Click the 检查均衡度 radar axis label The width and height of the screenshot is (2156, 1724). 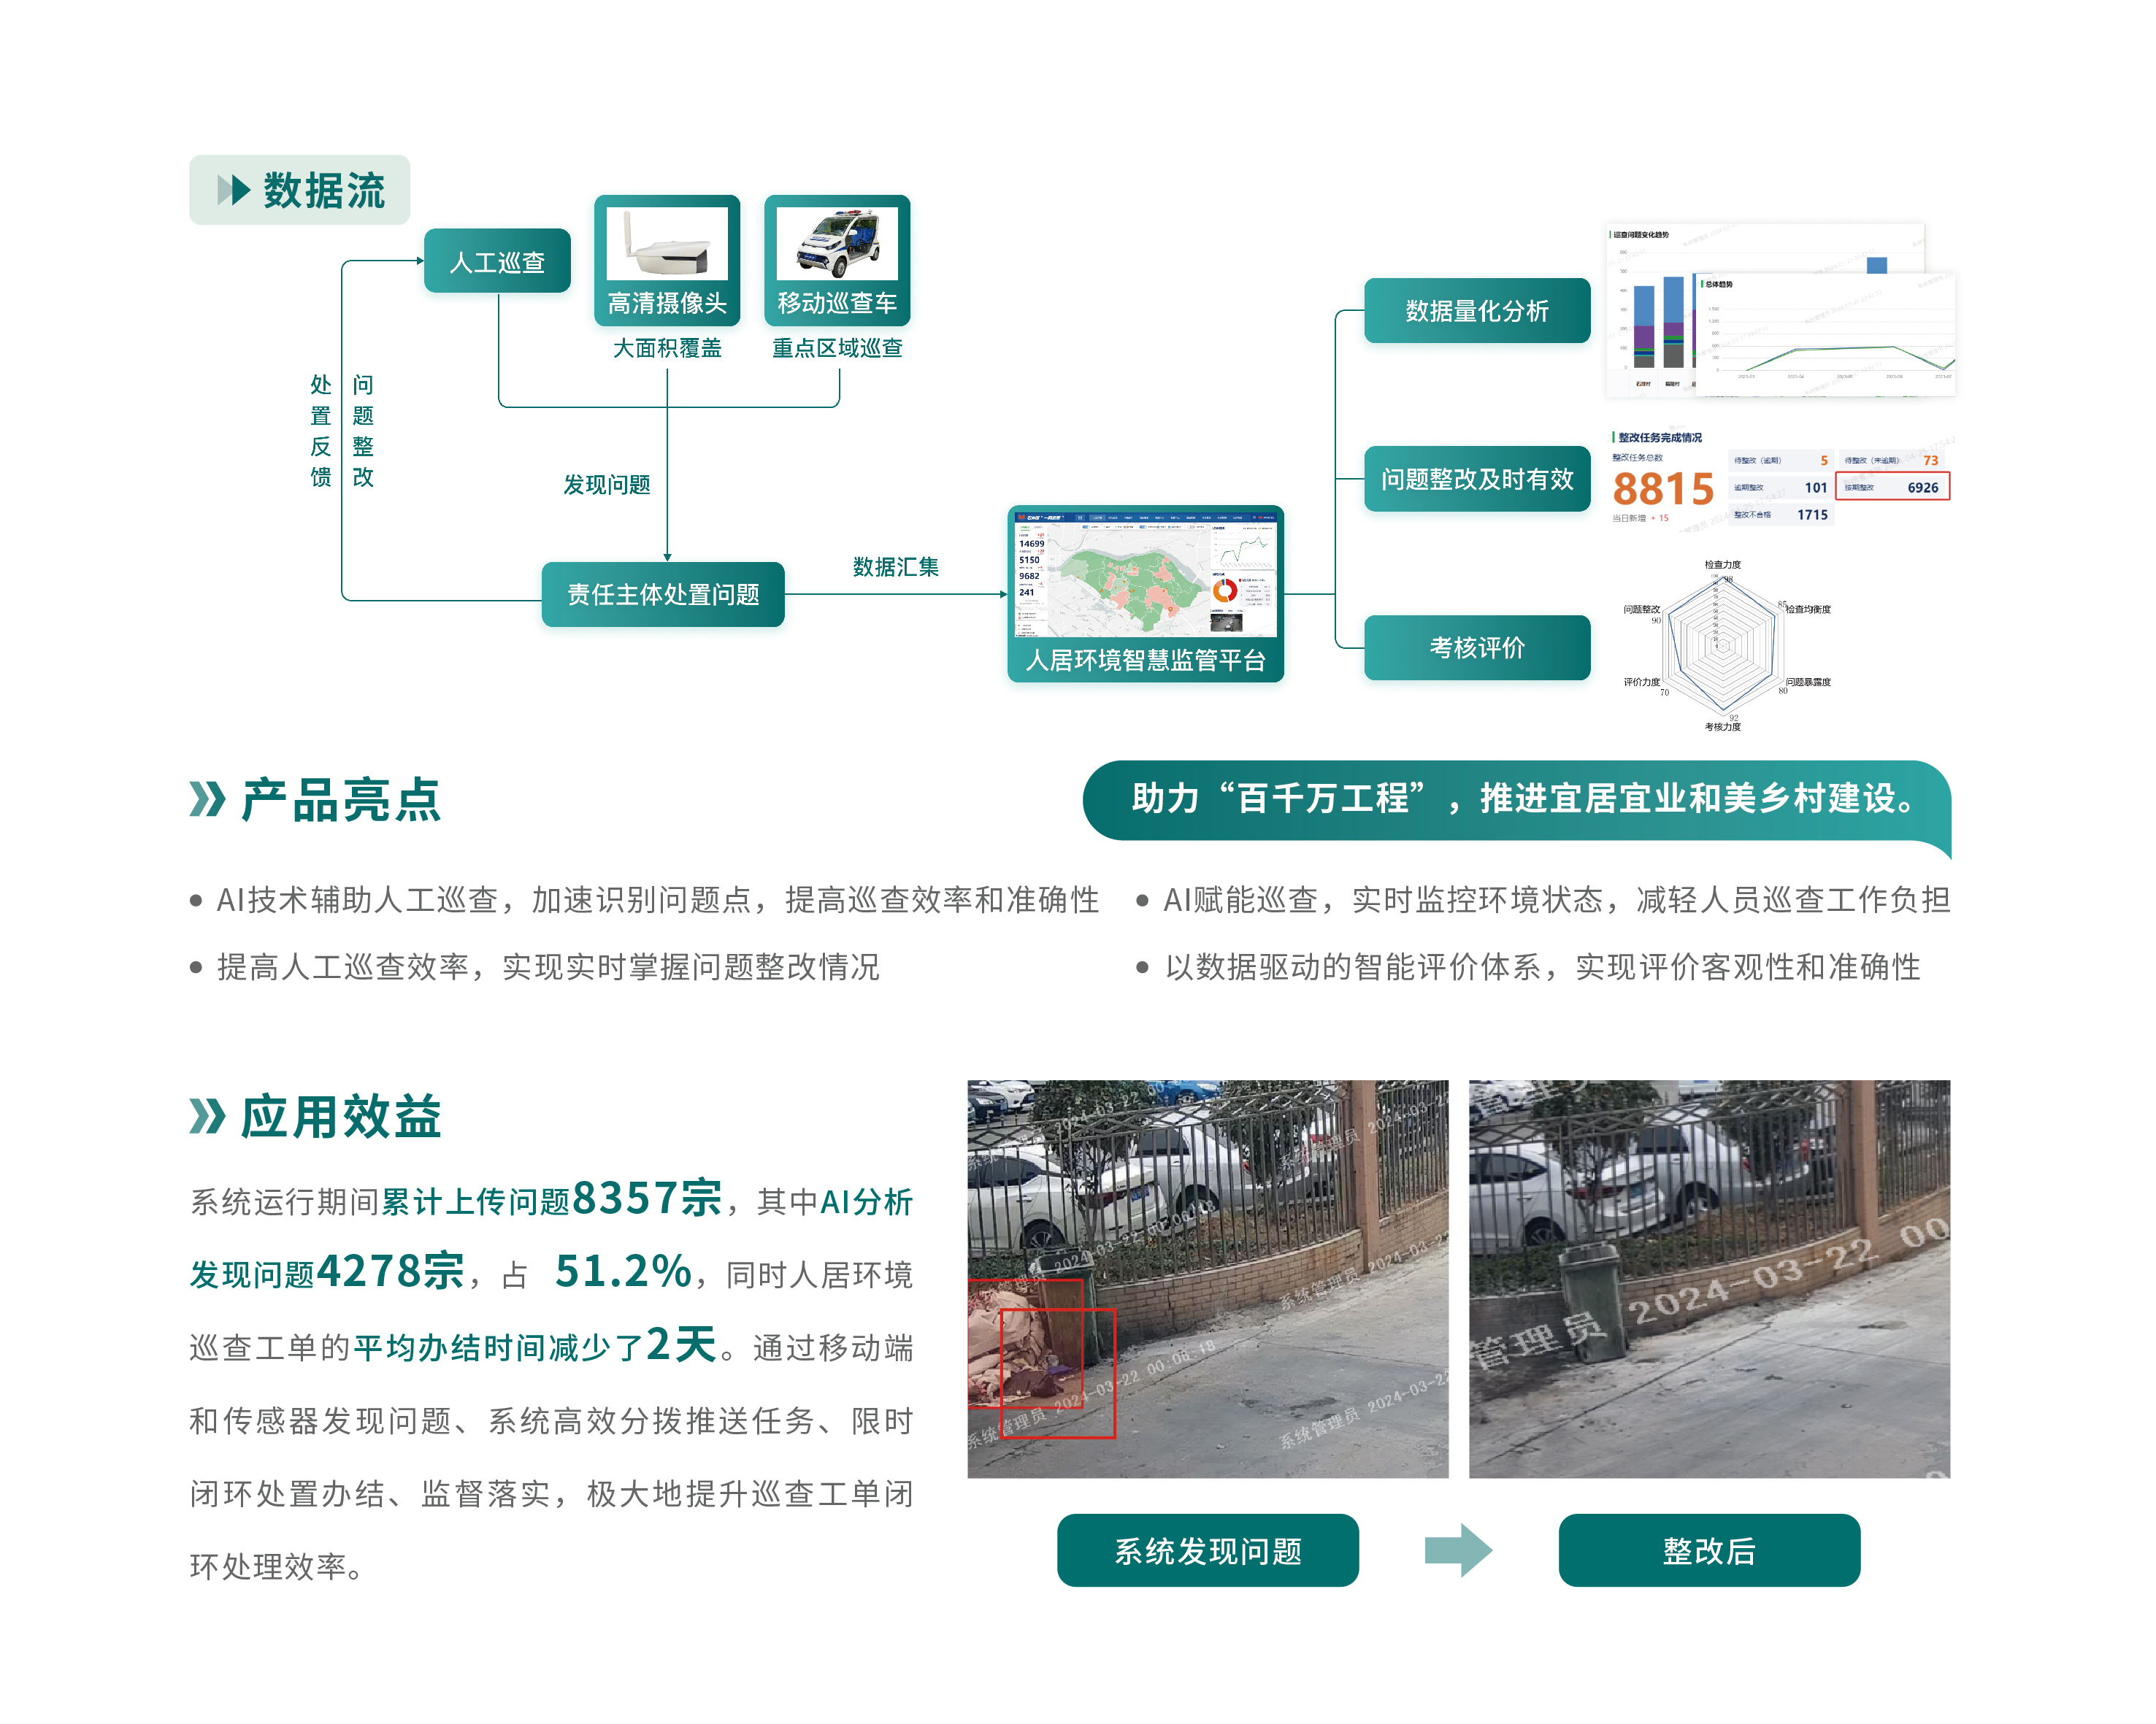[x=1808, y=609]
